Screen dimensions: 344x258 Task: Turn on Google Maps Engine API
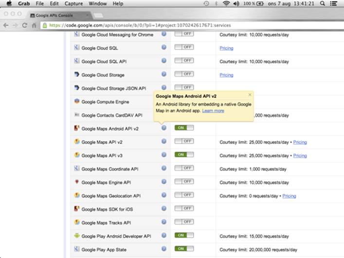pyautogui.click(x=184, y=182)
